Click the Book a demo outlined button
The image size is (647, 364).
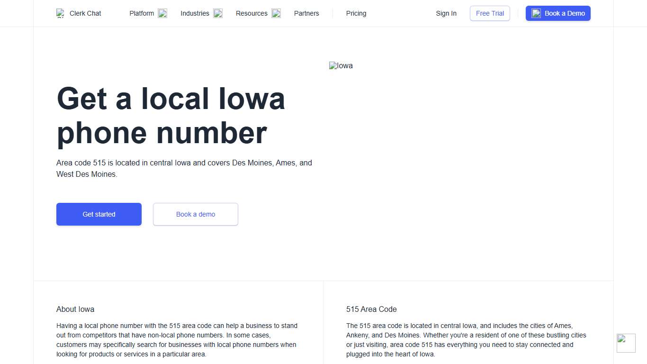(195, 214)
